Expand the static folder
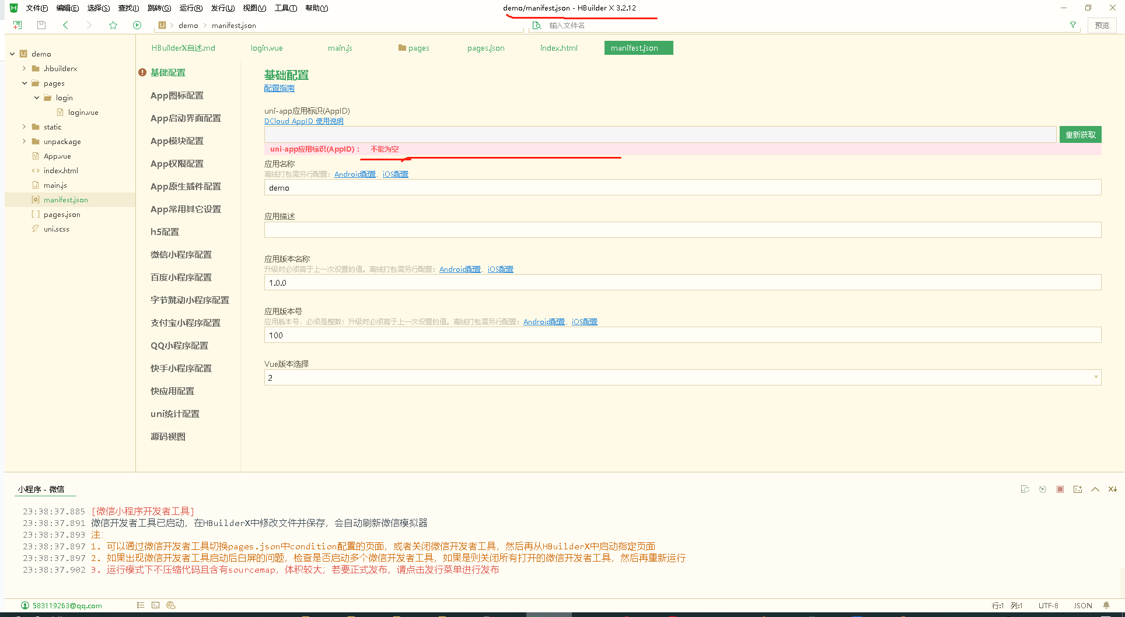Screen dimensions: 1125x617 pyautogui.click(x=24, y=127)
